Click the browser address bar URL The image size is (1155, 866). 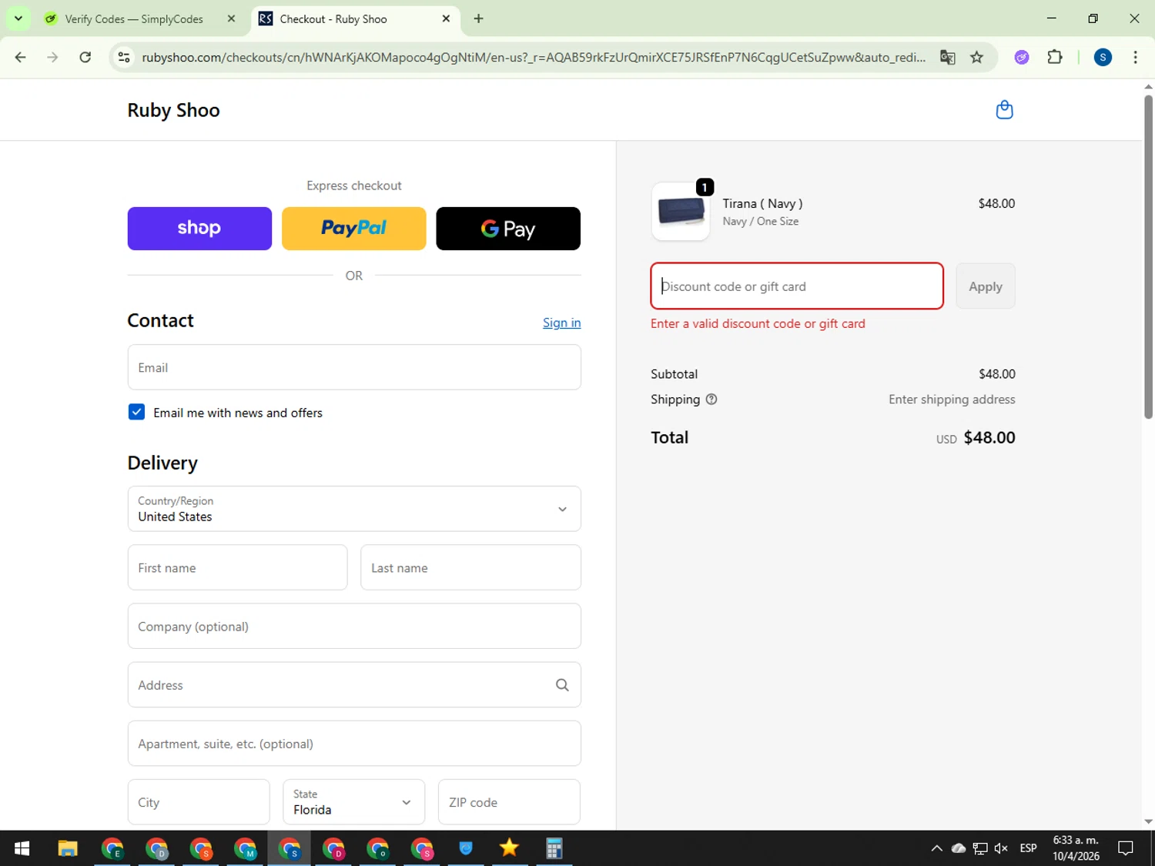534,57
